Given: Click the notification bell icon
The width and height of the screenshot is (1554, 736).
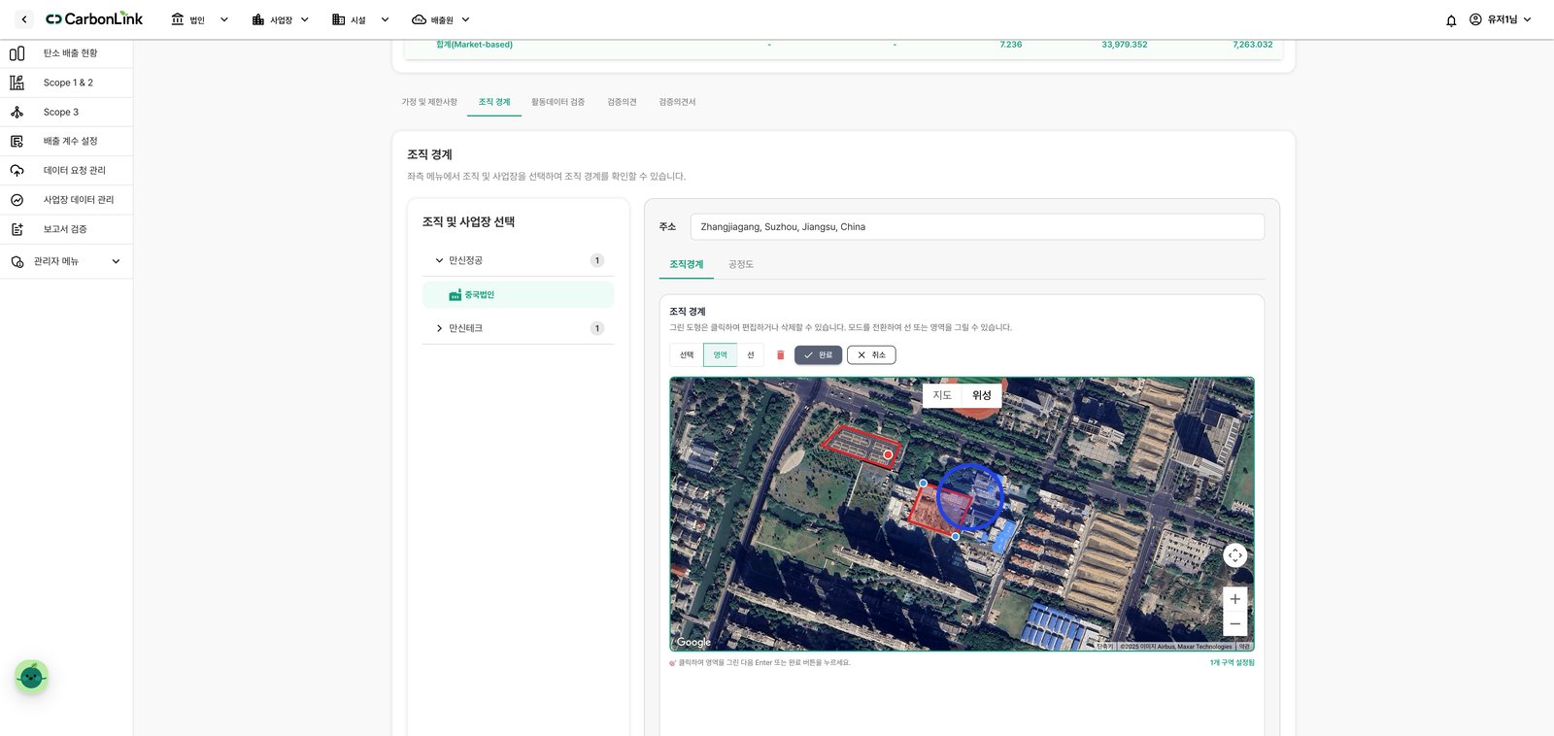Looking at the screenshot, I should point(1451,20).
